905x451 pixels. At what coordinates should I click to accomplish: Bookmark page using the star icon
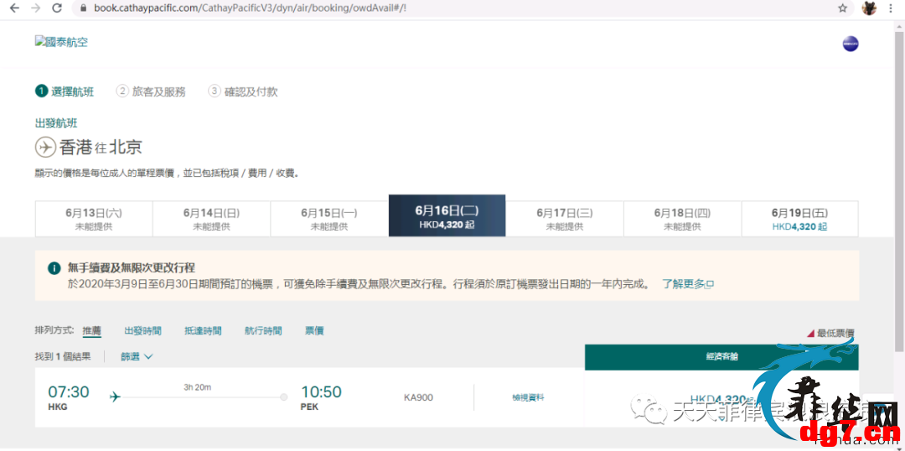pos(843,8)
